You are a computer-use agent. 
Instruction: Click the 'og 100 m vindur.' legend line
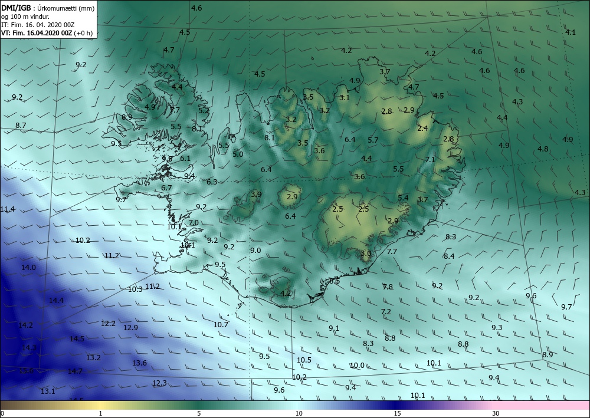pyautogui.click(x=25, y=17)
